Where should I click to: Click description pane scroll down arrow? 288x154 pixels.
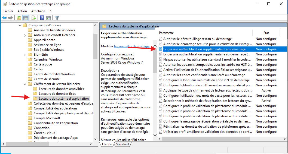[155, 135]
